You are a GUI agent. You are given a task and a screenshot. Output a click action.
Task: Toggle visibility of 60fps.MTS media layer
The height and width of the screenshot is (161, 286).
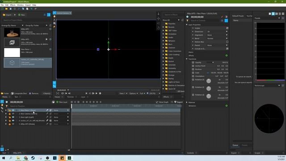(13, 124)
